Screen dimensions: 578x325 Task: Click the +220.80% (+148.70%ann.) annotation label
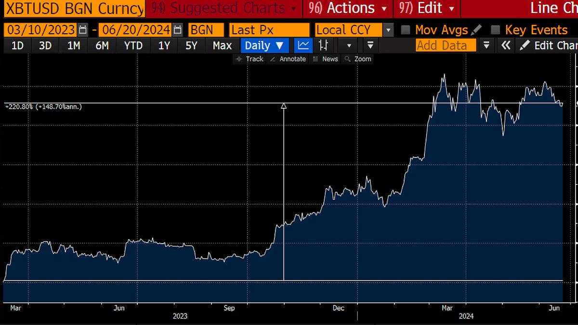43,106
